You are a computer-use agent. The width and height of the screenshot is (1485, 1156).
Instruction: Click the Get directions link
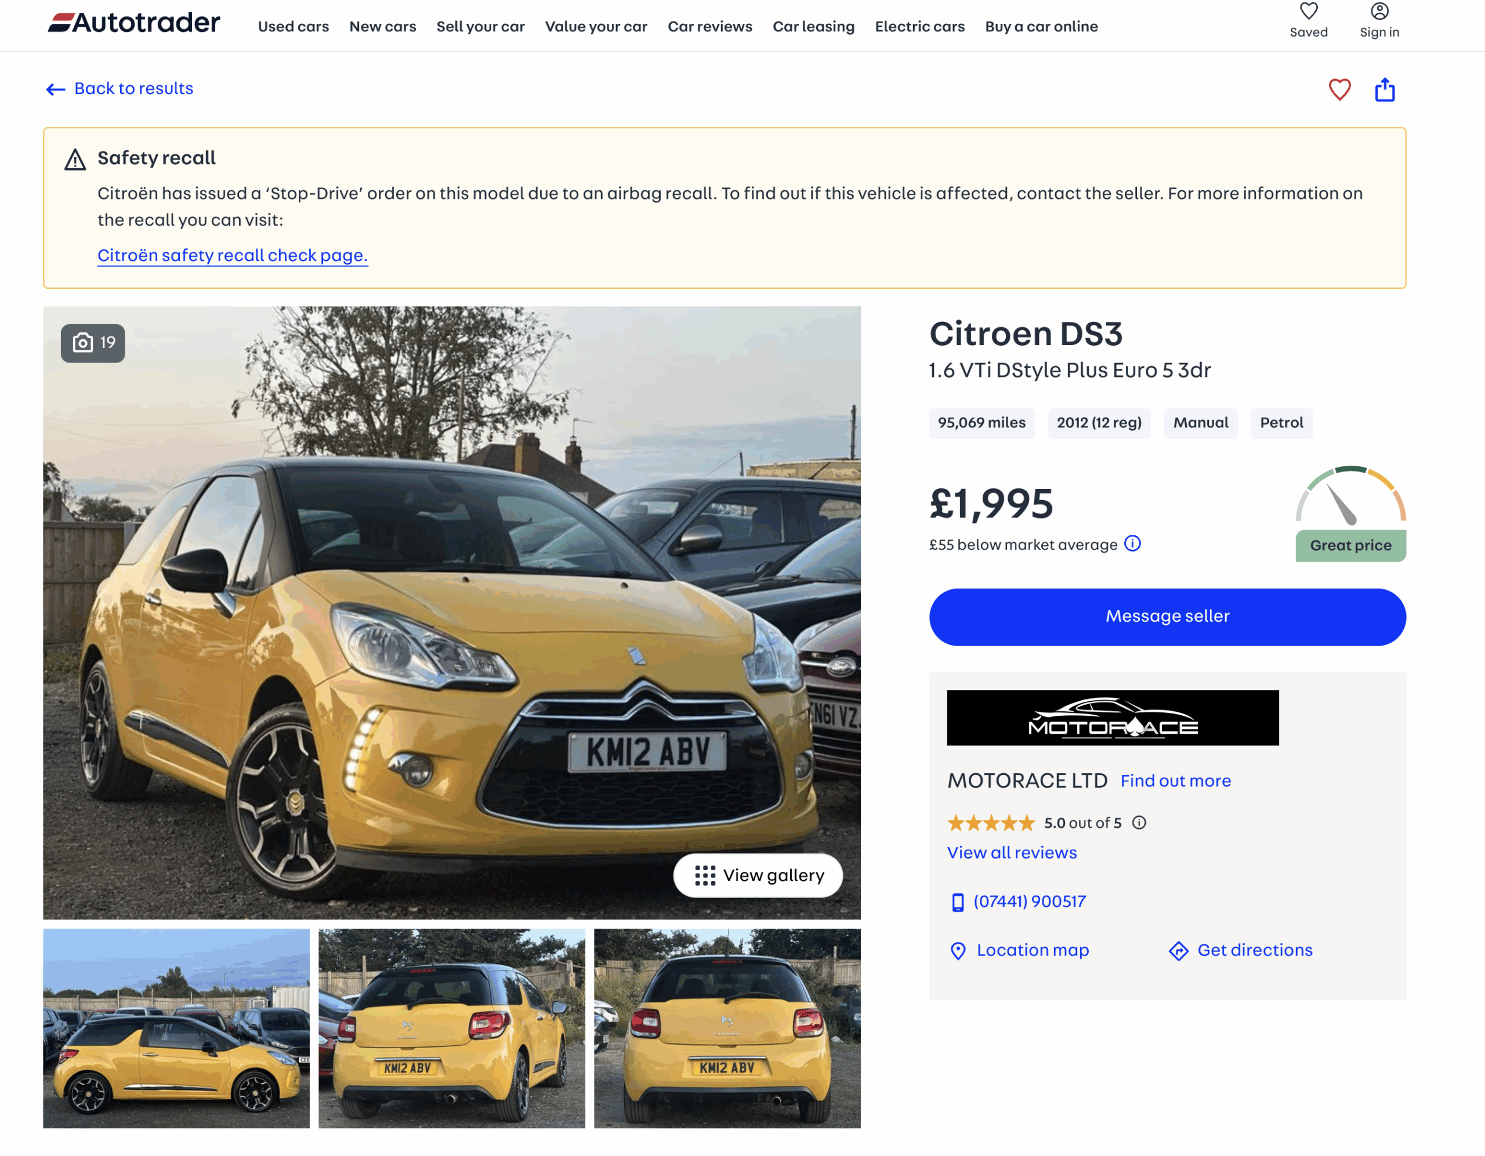pos(1255,950)
